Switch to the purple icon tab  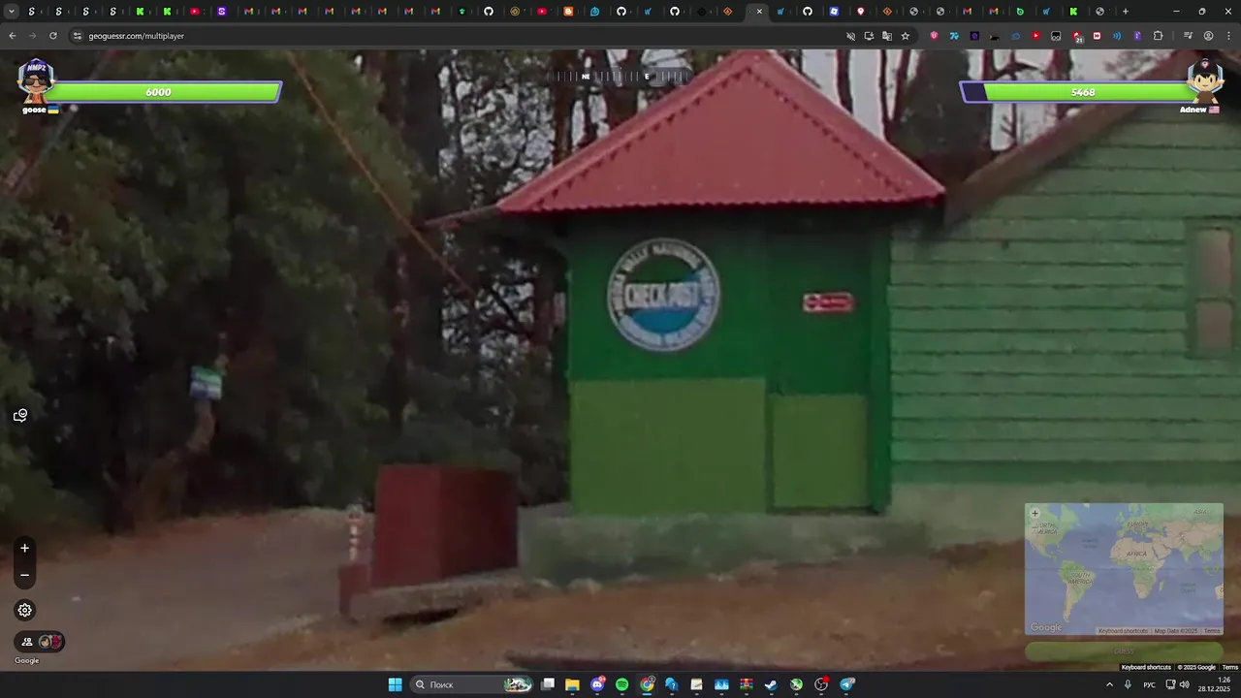222,12
